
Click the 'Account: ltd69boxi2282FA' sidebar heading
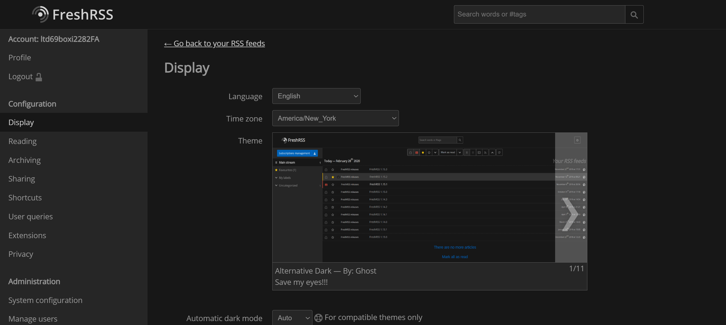(54, 39)
